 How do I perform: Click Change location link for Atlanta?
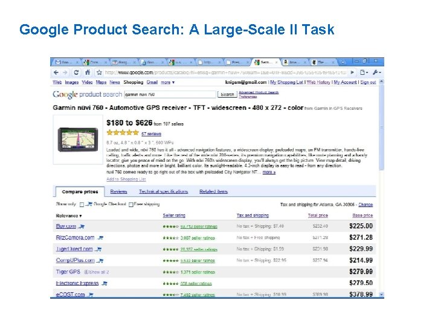click(366, 205)
